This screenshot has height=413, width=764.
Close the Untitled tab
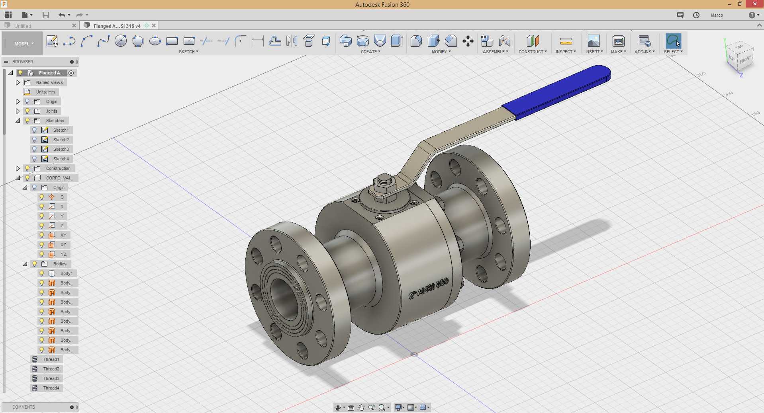click(74, 25)
